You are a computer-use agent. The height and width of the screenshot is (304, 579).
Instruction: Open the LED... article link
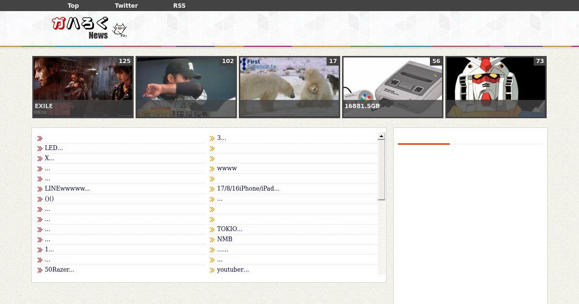coord(54,148)
